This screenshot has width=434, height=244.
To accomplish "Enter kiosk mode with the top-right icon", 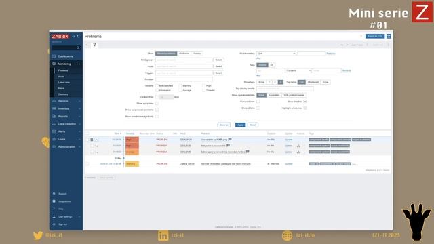I will click(x=389, y=36).
